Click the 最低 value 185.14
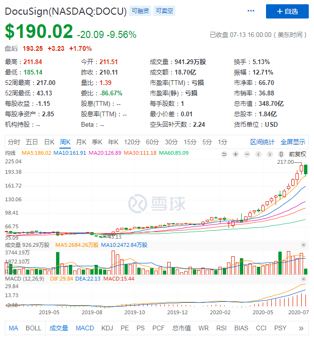The width and height of the screenshot is (314, 337). 33,72
